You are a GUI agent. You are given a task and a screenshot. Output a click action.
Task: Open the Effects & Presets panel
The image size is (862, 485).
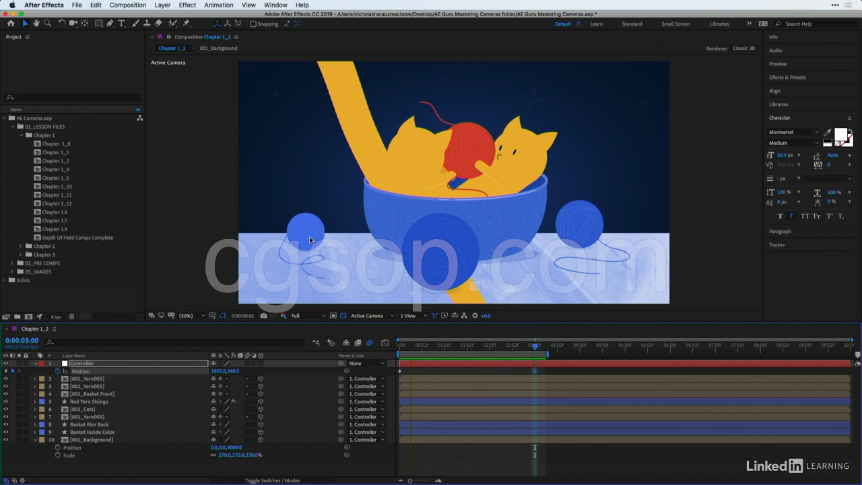787,77
